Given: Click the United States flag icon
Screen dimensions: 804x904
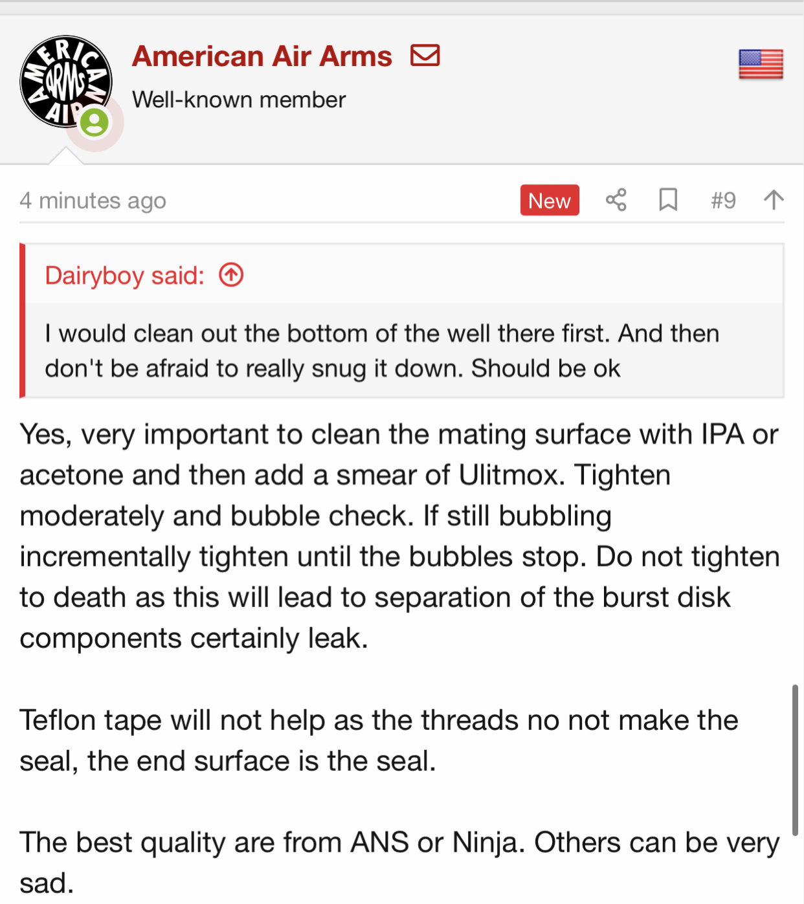Looking at the screenshot, I should 761,64.
